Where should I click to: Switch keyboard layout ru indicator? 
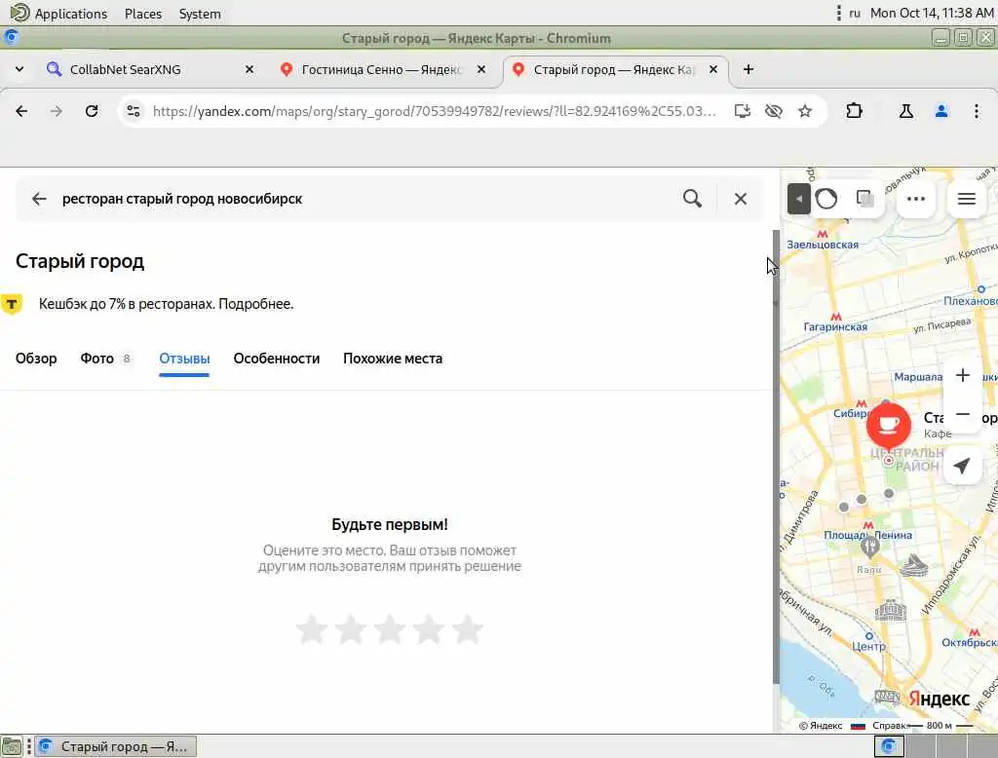coord(855,14)
